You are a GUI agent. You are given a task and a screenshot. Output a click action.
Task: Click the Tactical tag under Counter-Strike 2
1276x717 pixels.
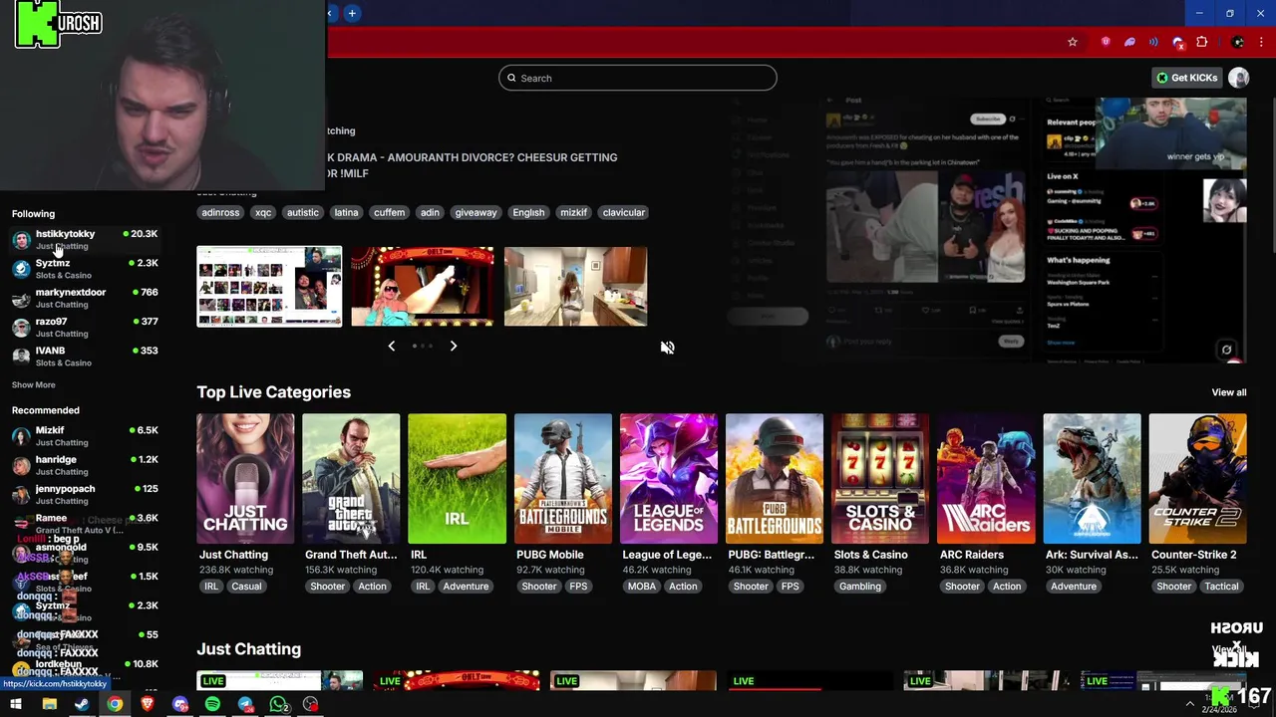[x=1221, y=587]
